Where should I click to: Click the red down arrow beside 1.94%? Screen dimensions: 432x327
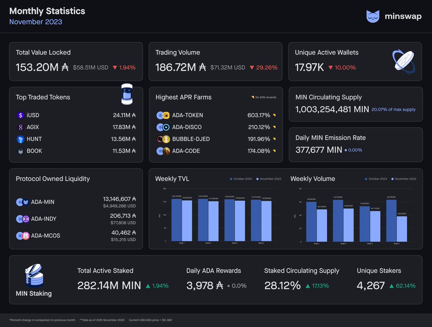[x=115, y=68]
